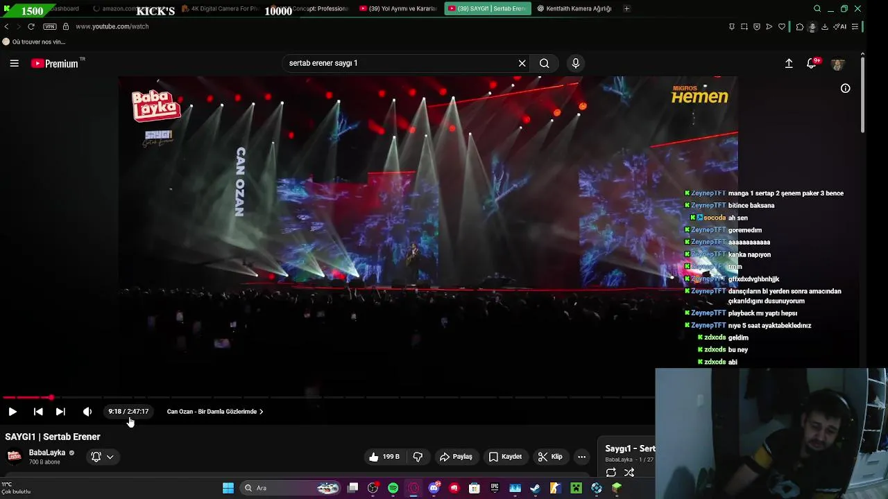Open notification bell dropdown for BabaLayka
This screenshot has height=499, width=888.
pos(103,457)
